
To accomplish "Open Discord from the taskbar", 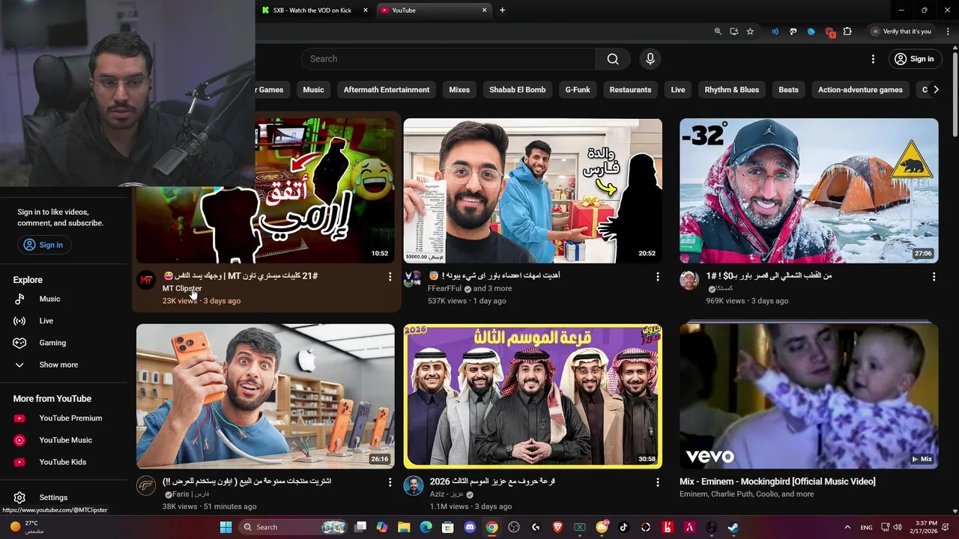I will (x=470, y=527).
